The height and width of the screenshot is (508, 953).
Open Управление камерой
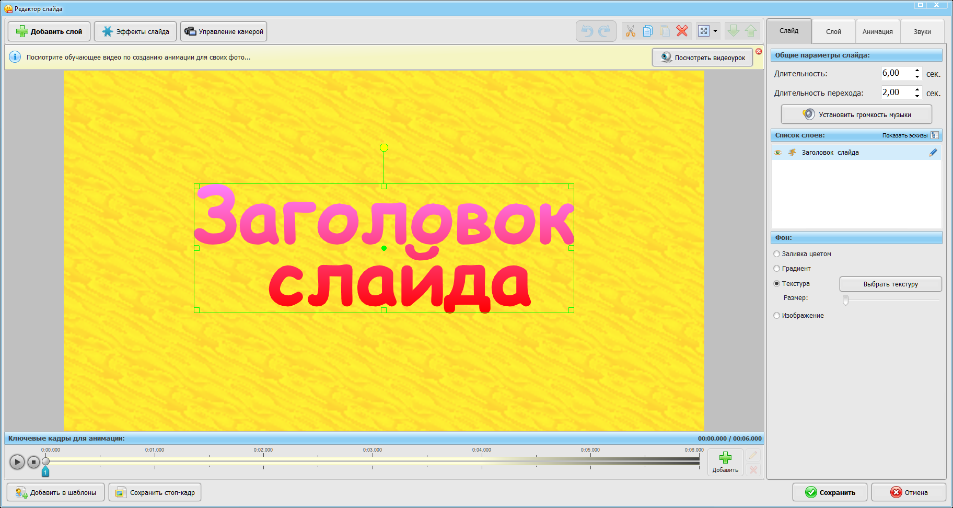tap(224, 31)
